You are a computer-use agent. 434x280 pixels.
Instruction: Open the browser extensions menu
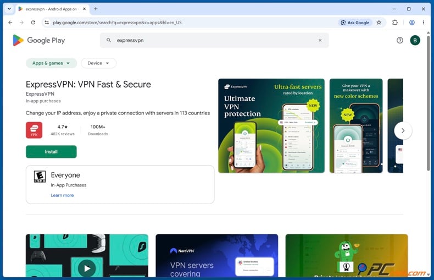pos(395,23)
